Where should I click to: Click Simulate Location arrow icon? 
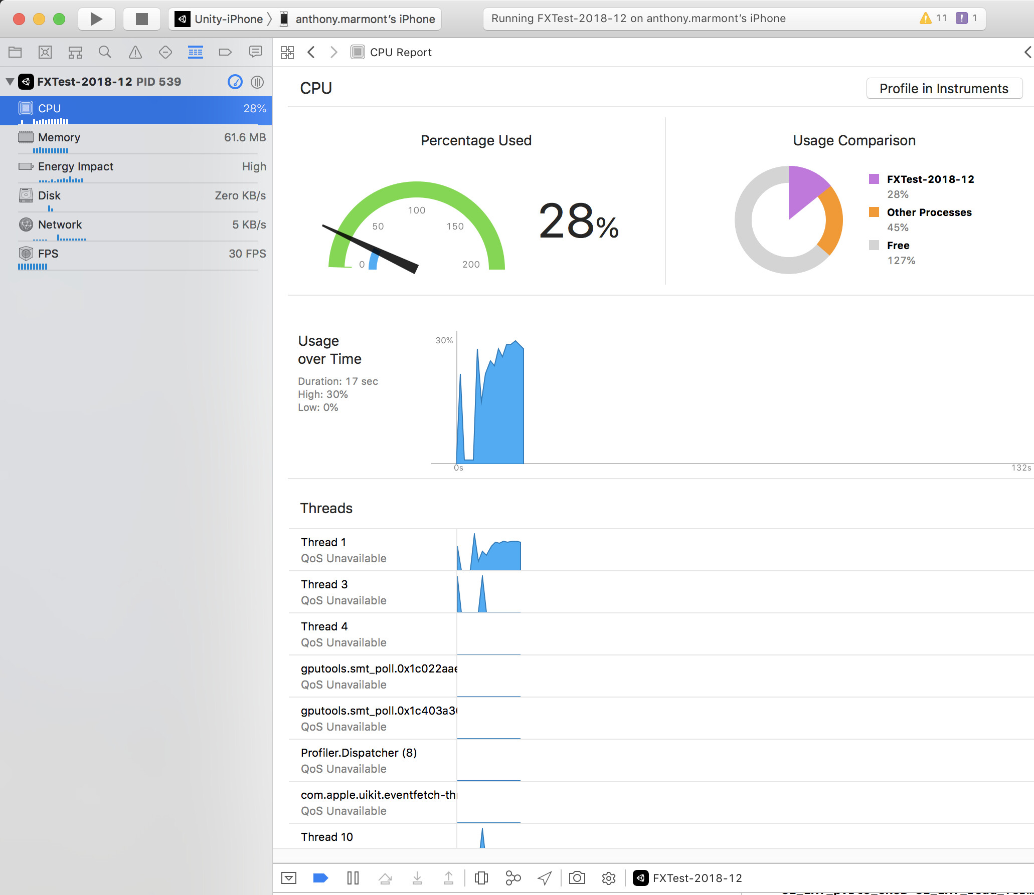click(x=545, y=878)
